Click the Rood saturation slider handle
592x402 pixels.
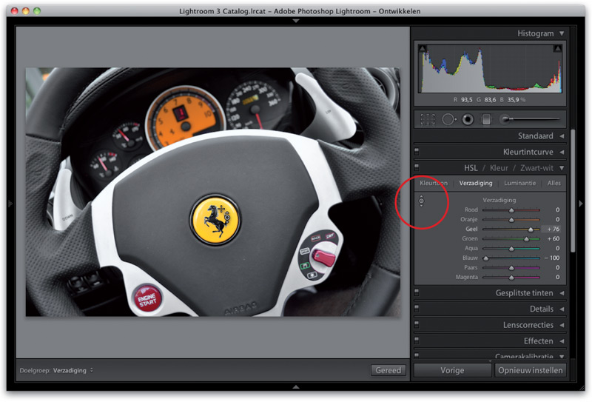(x=511, y=210)
